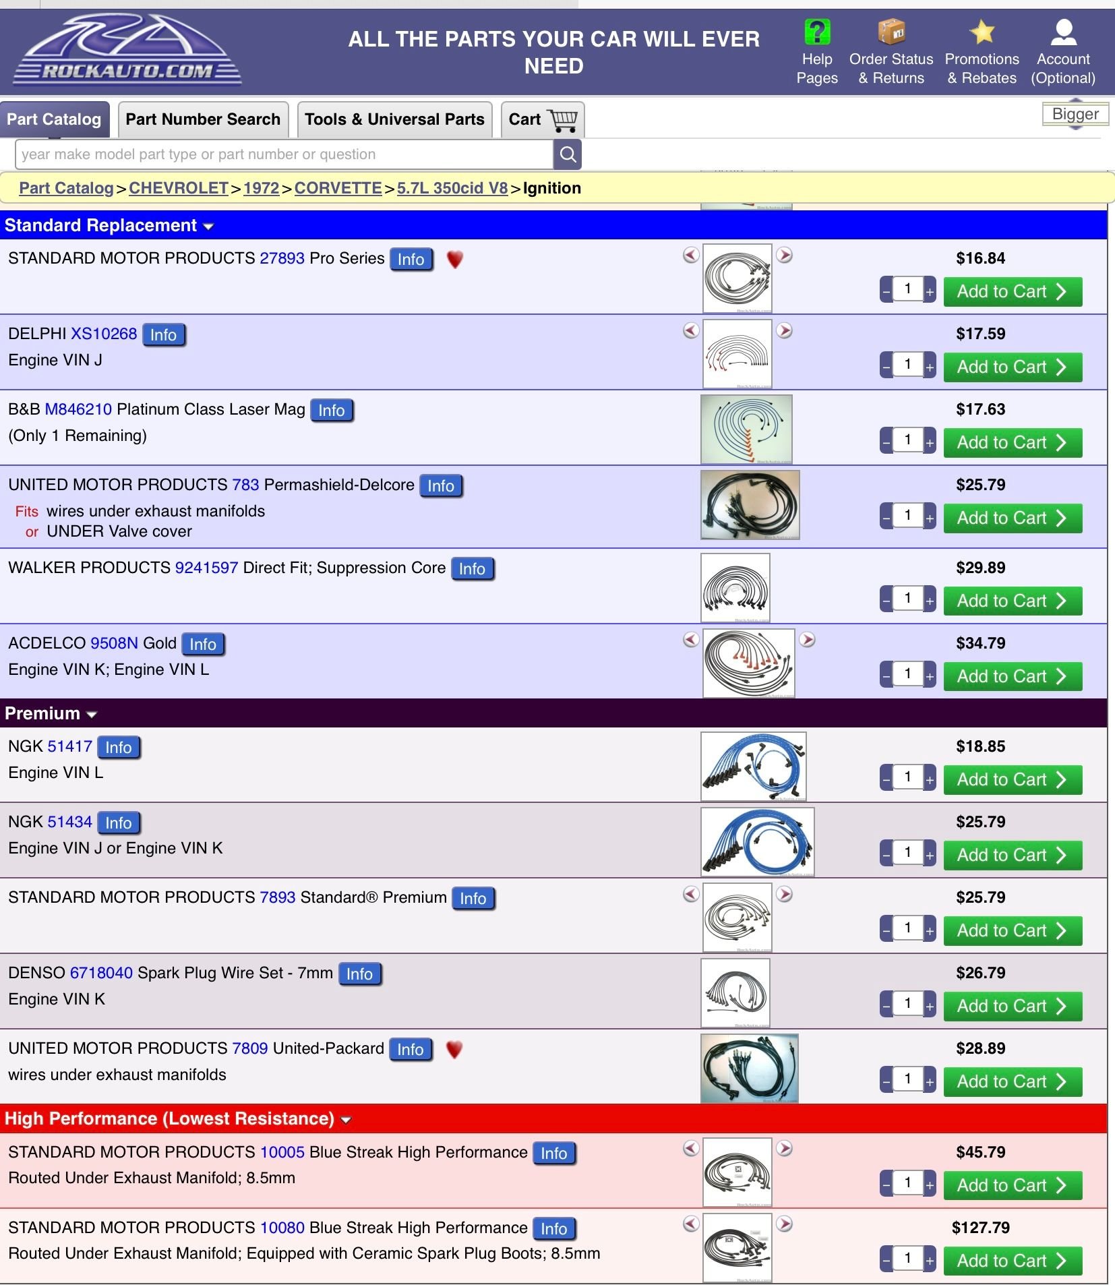Collapse the High Performance (Lowest Resistance) section

click(x=346, y=1120)
